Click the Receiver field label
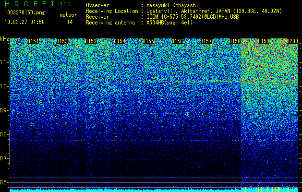This screenshot has height=192, width=302. tap(97, 17)
